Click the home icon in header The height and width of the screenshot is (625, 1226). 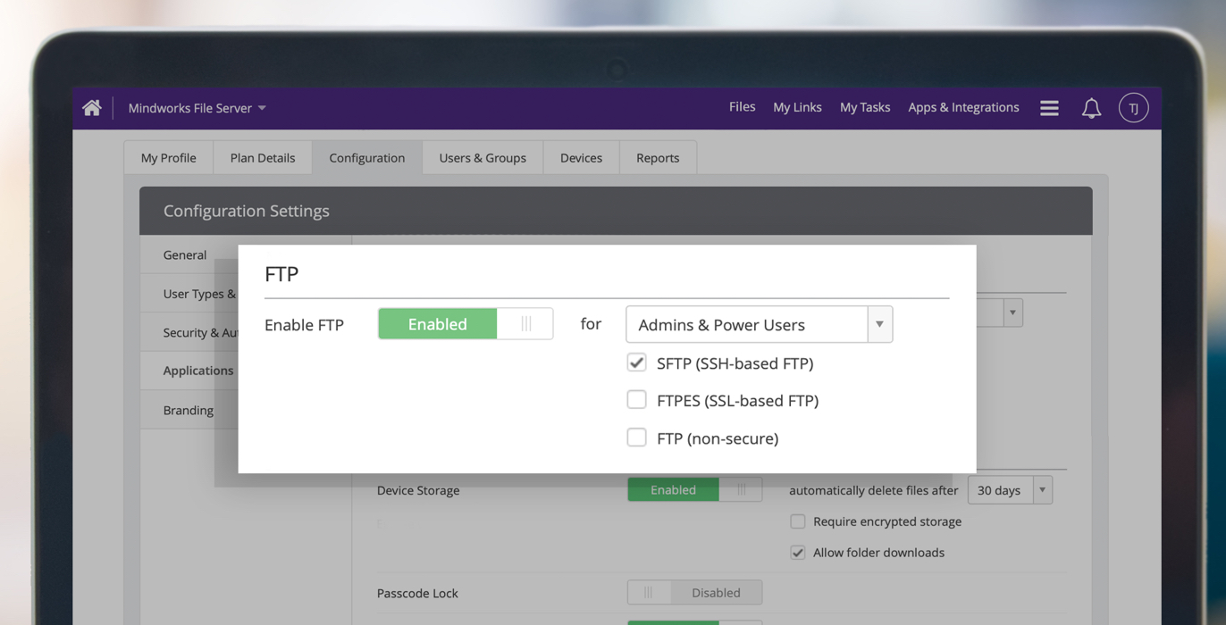pyautogui.click(x=92, y=108)
